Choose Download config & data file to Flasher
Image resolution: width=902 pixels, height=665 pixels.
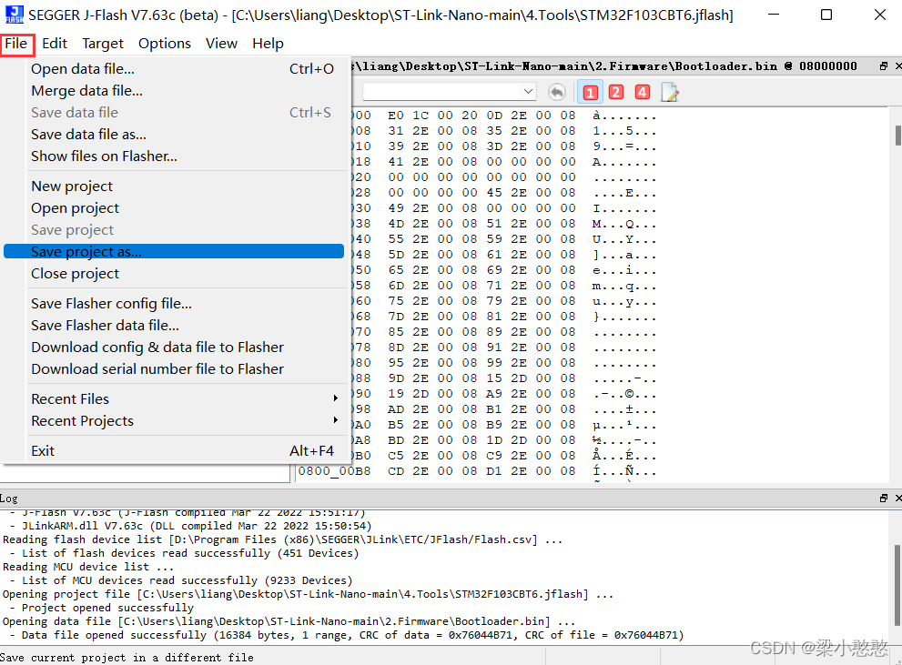(x=174, y=348)
